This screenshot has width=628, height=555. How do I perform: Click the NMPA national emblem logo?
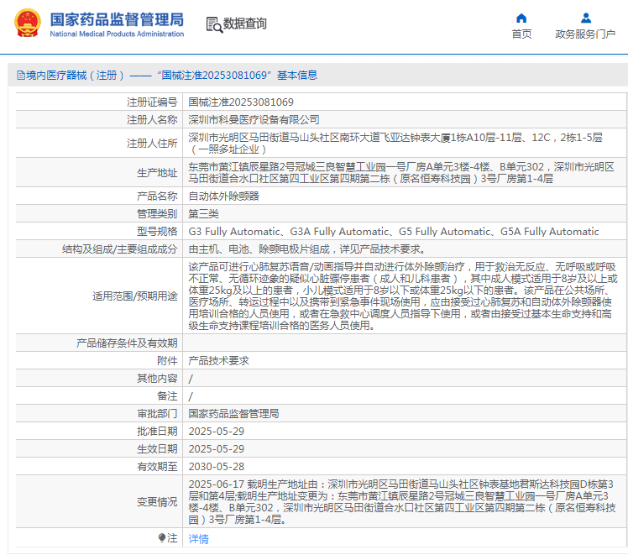point(28,24)
